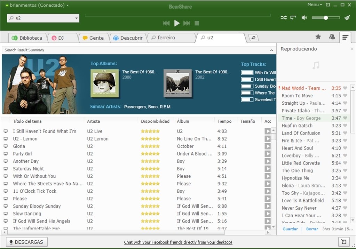The height and width of the screenshot is (249, 356).
Task: Set volume using the volume slider
Action: tap(326, 18)
